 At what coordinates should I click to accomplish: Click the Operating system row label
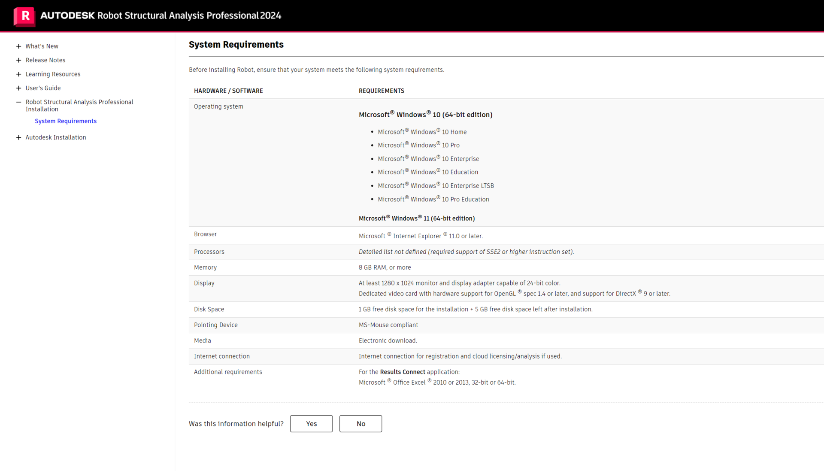pyautogui.click(x=218, y=106)
